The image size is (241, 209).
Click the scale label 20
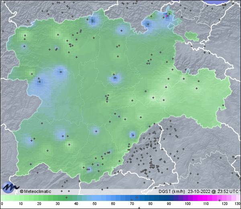39,204
